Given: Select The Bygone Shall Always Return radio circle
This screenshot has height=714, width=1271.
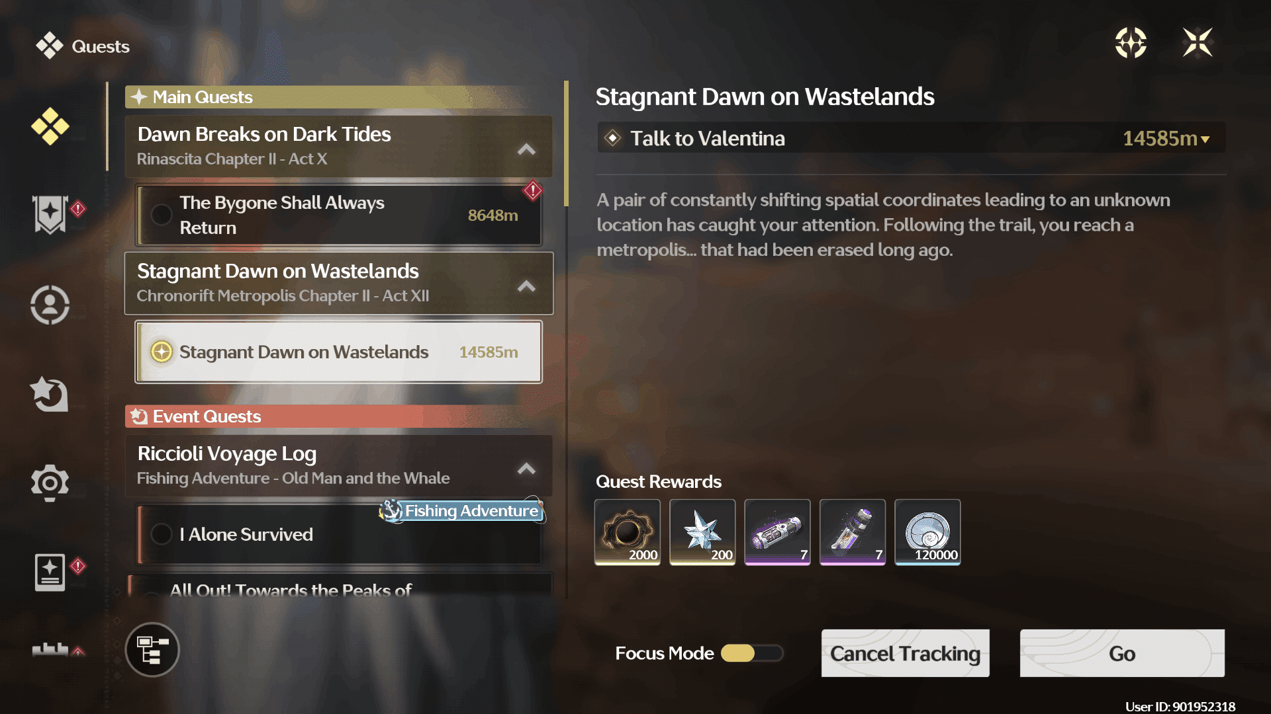Looking at the screenshot, I should point(161,215).
